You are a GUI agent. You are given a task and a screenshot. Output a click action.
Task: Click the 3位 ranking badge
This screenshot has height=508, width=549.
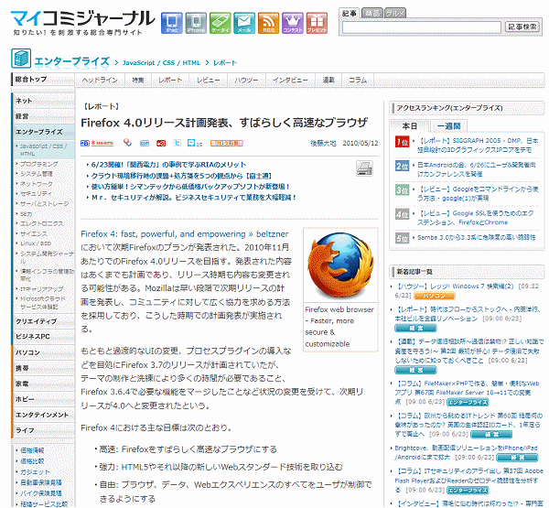403,189
